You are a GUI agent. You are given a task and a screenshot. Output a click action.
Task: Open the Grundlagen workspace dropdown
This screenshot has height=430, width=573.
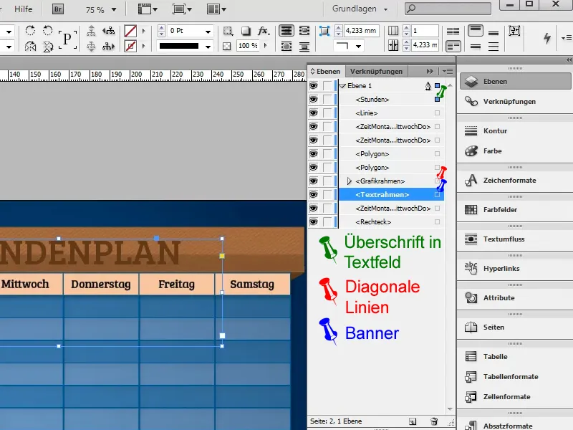pyautogui.click(x=360, y=9)
